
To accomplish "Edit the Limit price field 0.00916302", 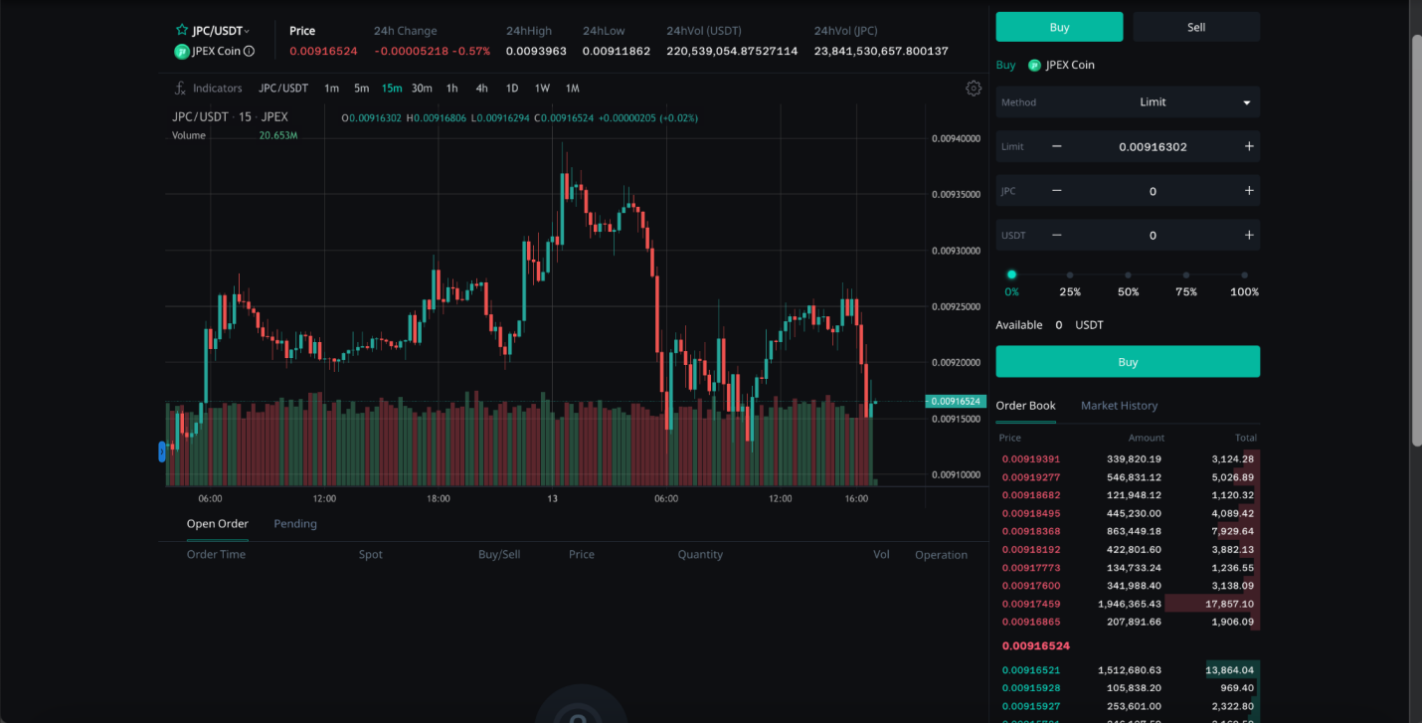I will tap(1153, 146).
